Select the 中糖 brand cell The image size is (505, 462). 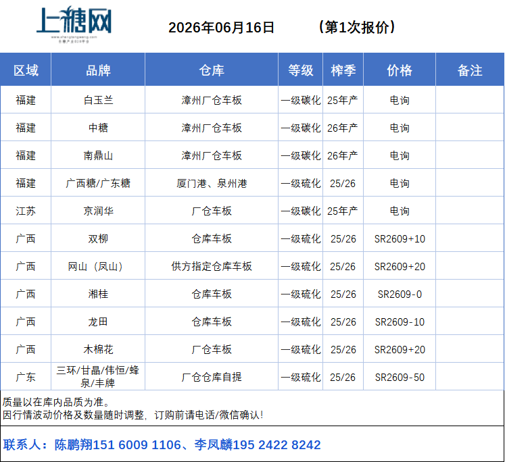[98, 128]
